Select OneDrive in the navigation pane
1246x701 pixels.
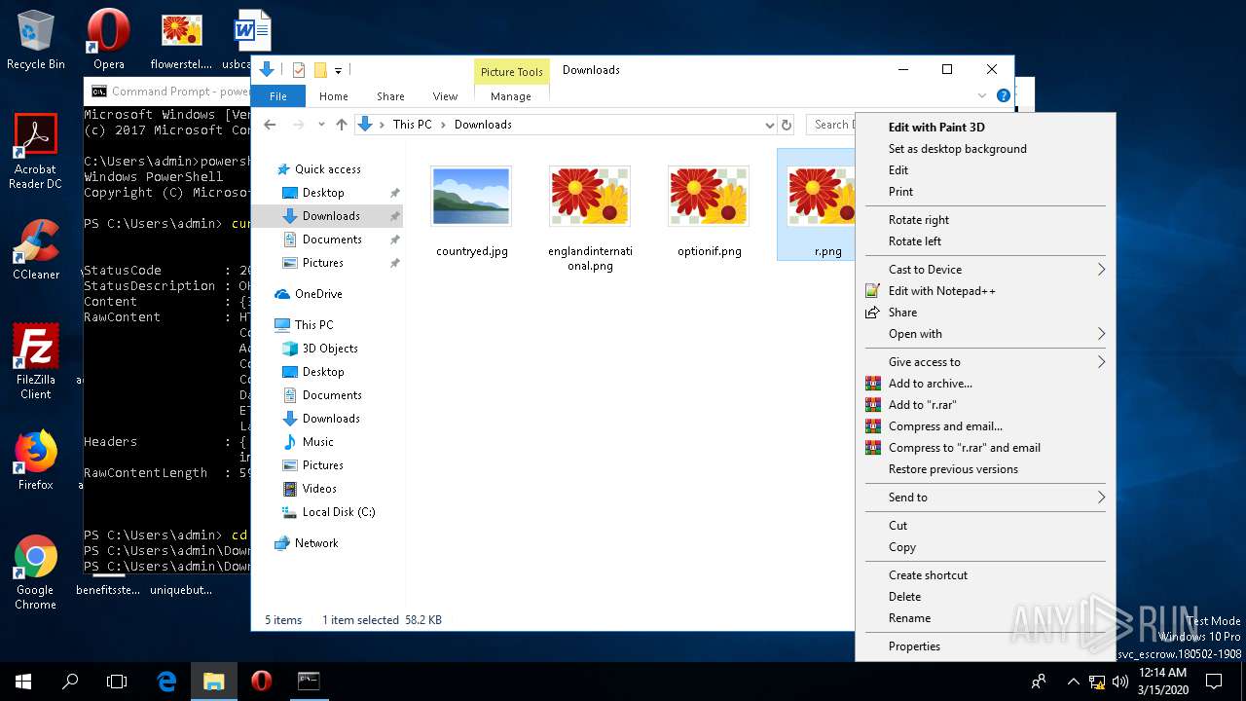[318, 294]
